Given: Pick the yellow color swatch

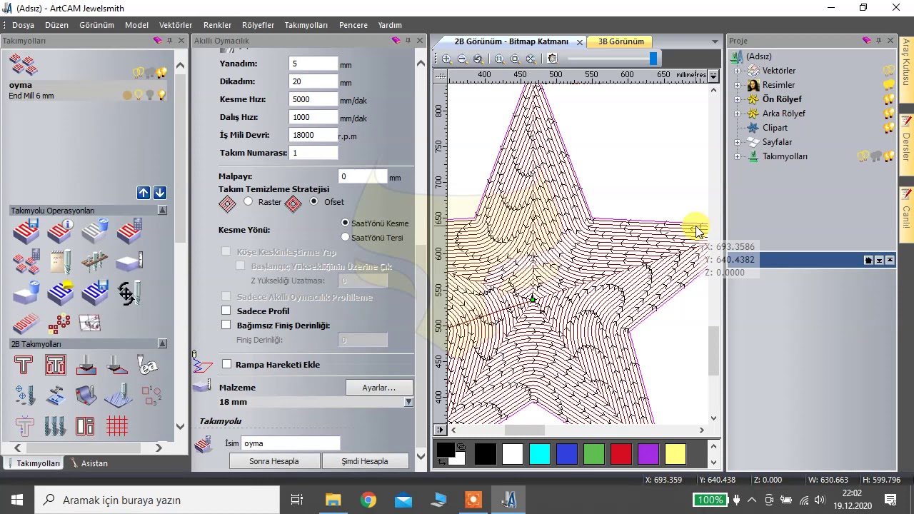Looking at the screenshot, I should point(675,454).
